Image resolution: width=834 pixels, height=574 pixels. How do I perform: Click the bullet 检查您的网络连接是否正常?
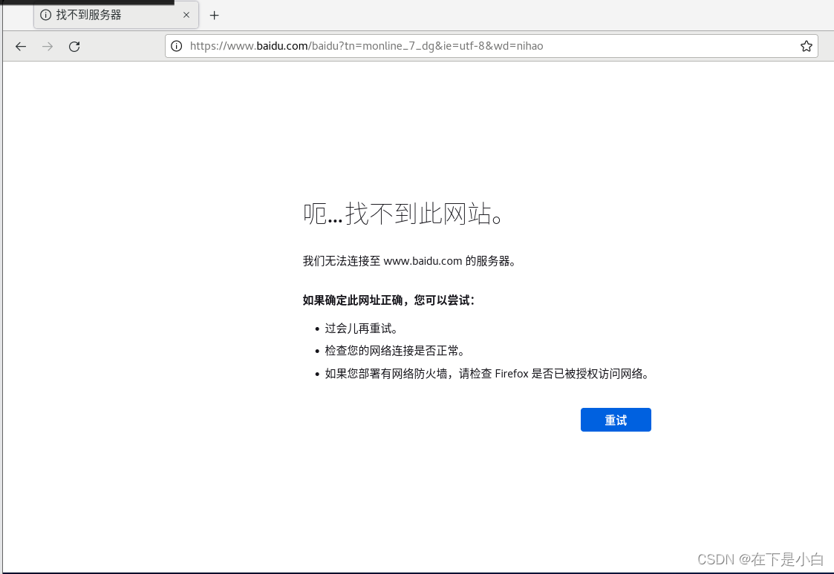394,351
